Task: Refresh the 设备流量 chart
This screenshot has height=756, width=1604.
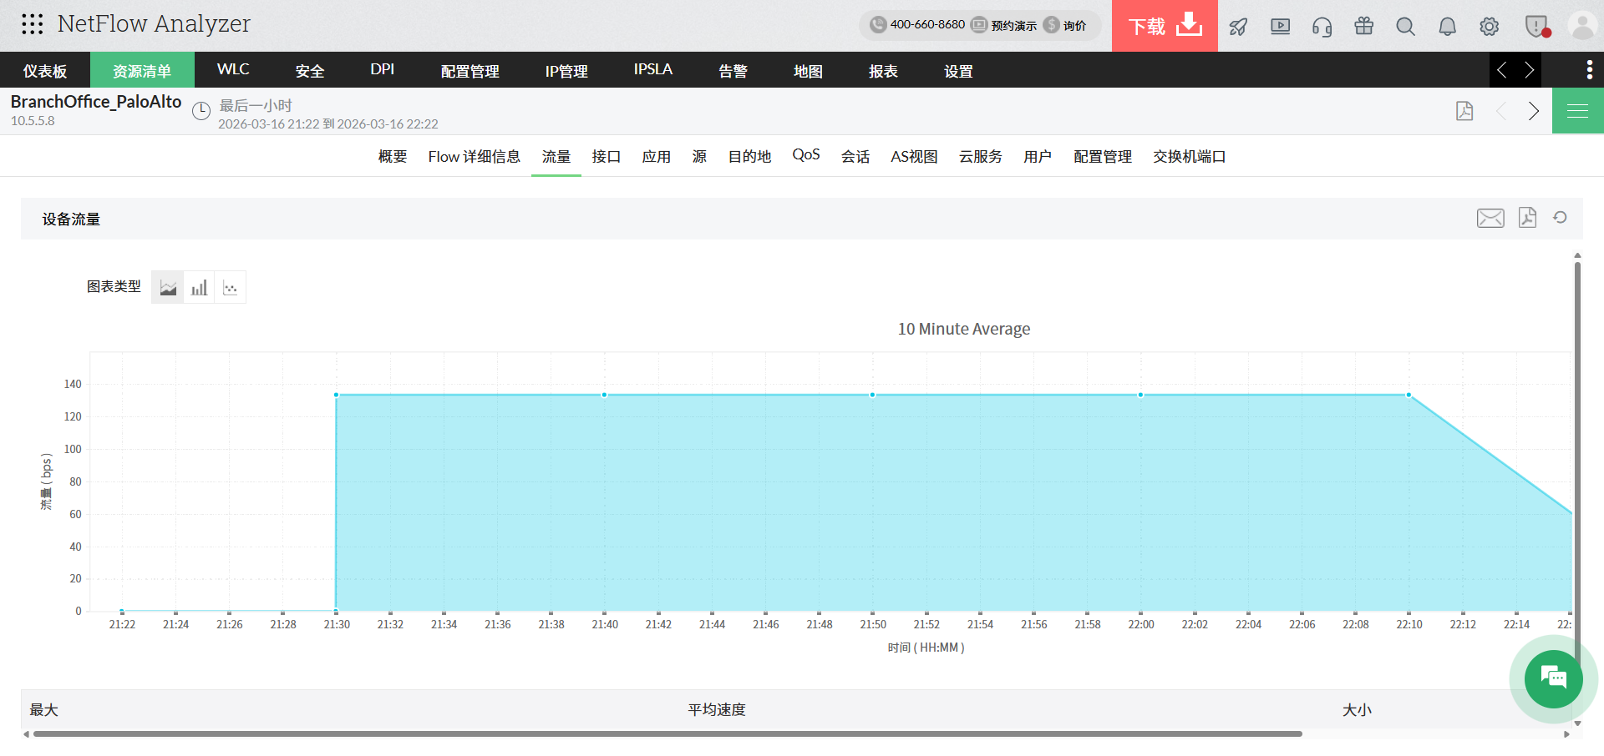Action: point(1561,218)
